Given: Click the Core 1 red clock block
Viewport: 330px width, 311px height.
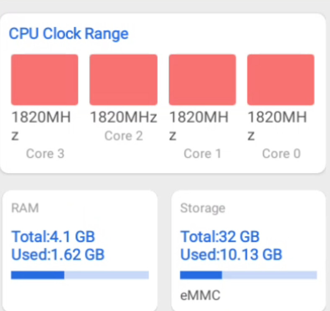Looking at the screenshot, I should point(202,79).
